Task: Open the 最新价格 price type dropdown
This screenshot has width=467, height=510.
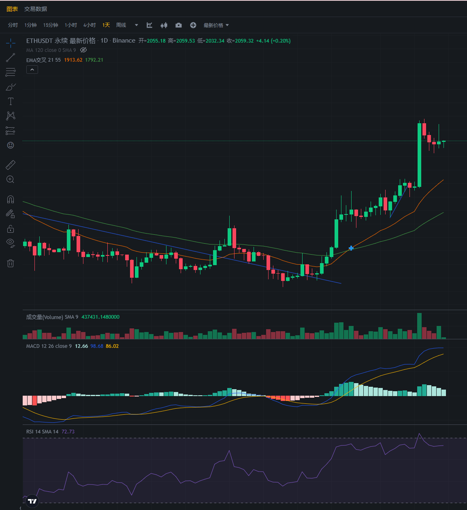Action: point(216,25)
